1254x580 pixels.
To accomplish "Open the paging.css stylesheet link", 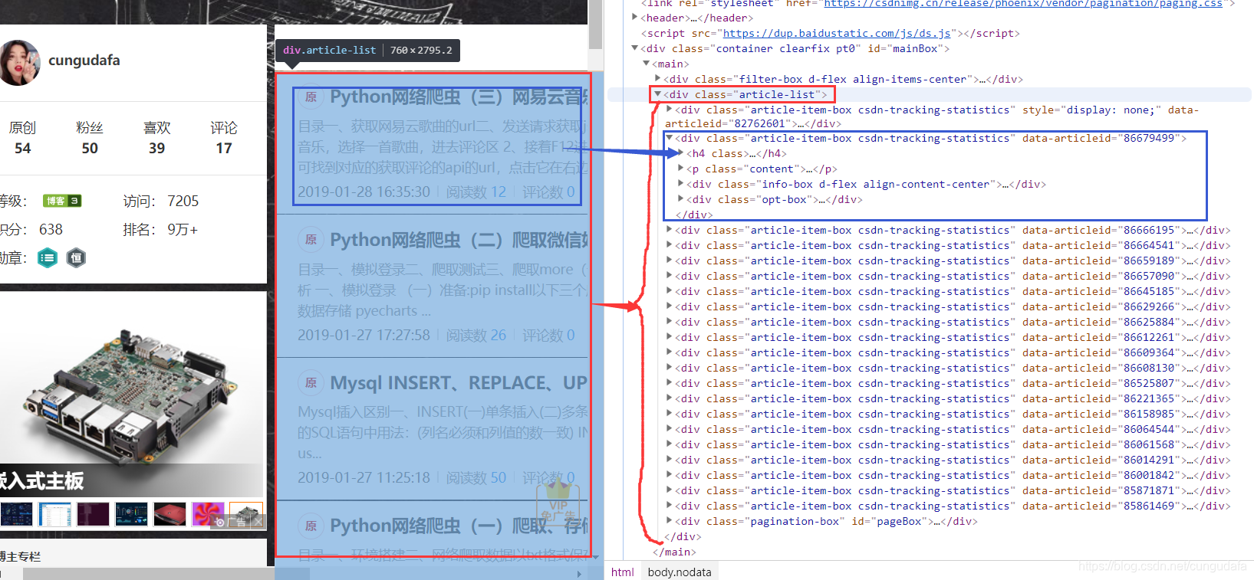I will (1023, 4).
